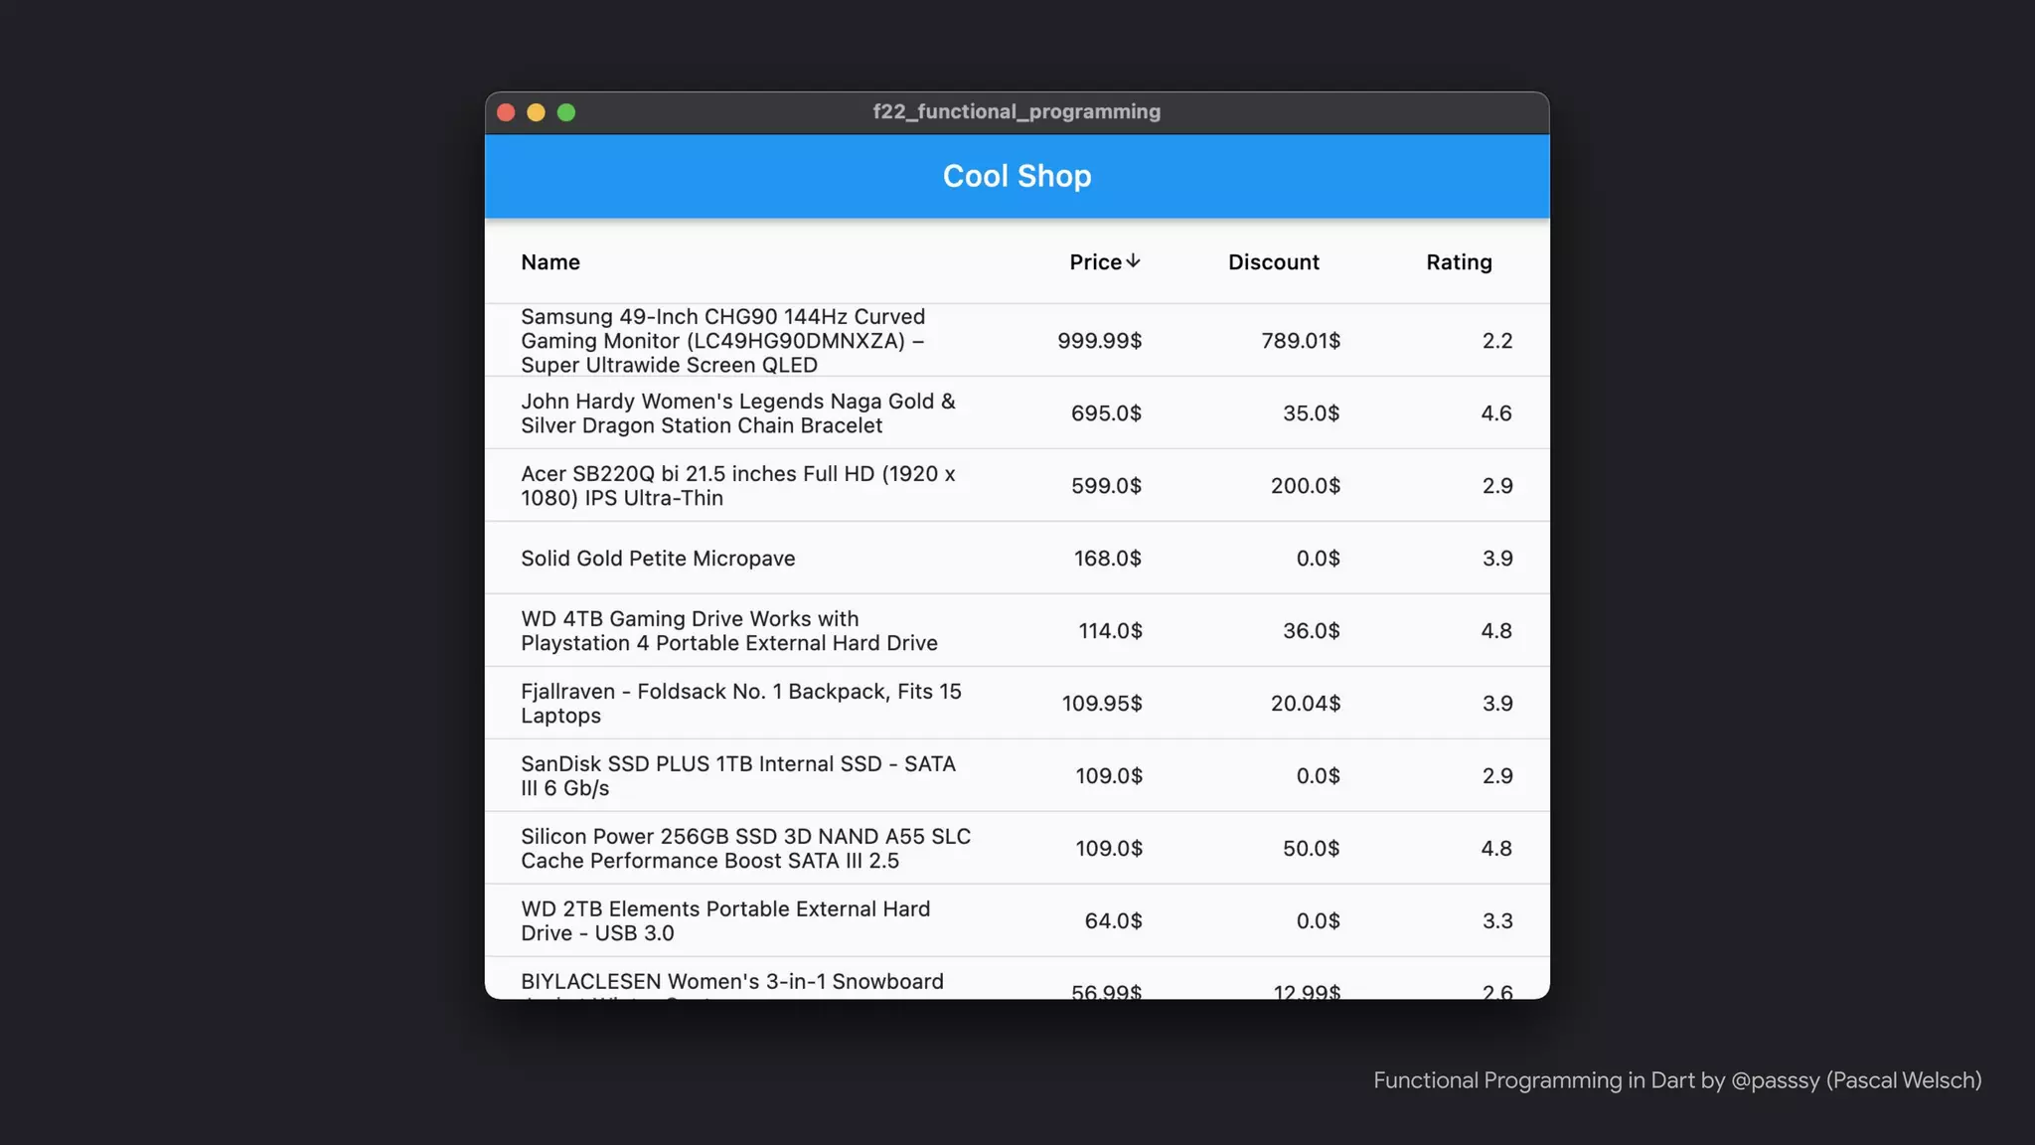Select the Acer SB220Q bi 21.5 inches row
The height and width of the screenshot is (1145, 2035).
click(1017, 485)
